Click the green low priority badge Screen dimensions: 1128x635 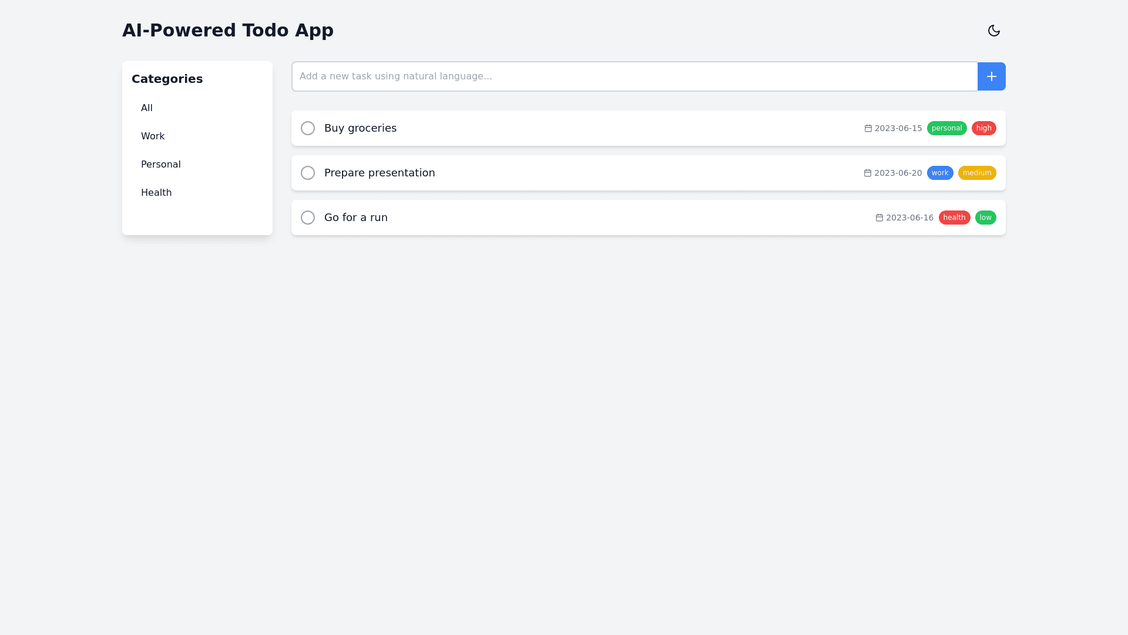tap(985, 218)
